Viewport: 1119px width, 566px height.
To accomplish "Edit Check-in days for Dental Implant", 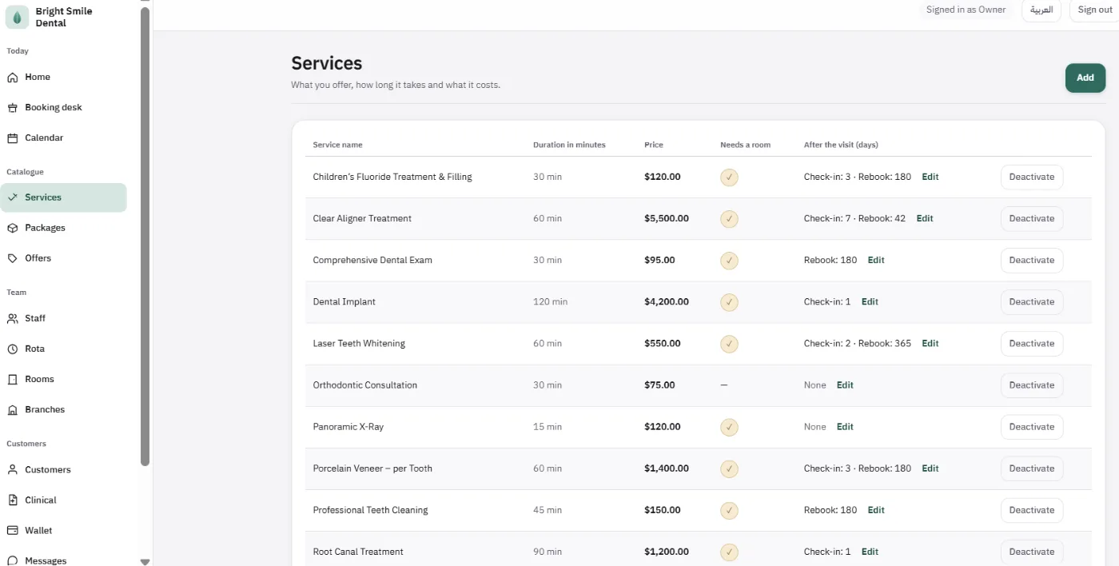I will pos(870,302).
